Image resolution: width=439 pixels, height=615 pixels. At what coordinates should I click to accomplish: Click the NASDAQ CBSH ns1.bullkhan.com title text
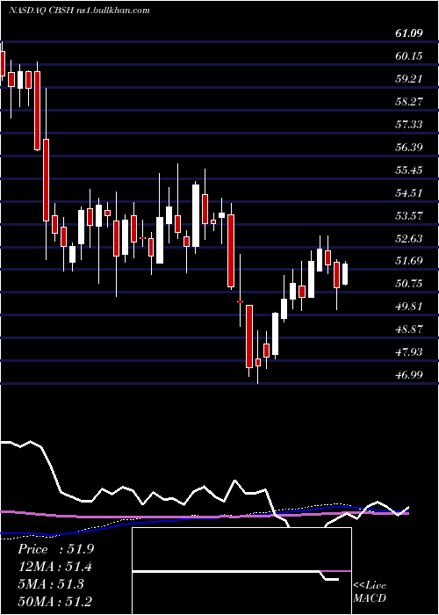79,11
